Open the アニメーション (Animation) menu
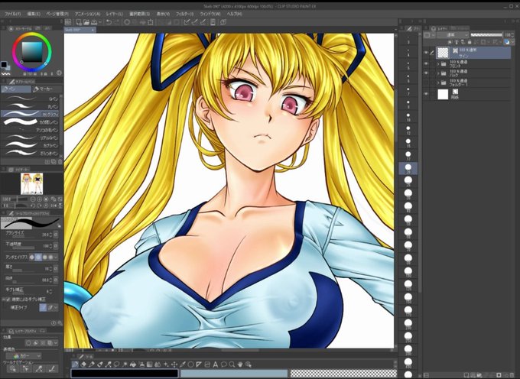520x379 pixels. (87, 14)
